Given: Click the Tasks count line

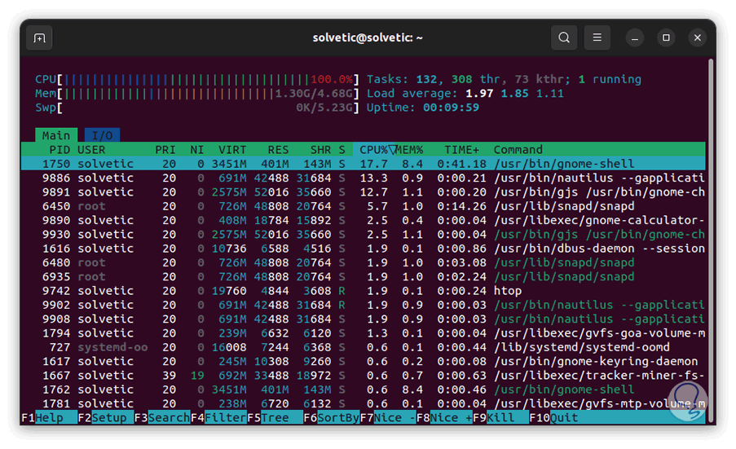Looking at the screenshot, I should (504, 79).
